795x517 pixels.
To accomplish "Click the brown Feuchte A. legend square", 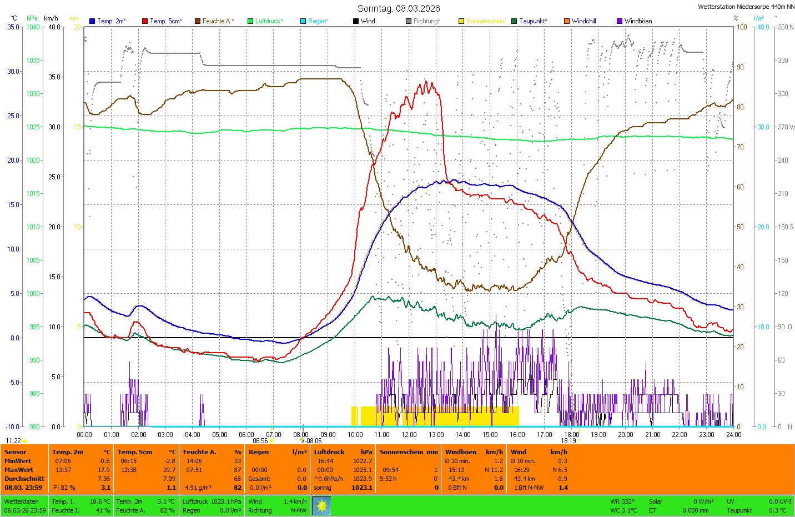I will pyautogui.click(x=198, y=21).
